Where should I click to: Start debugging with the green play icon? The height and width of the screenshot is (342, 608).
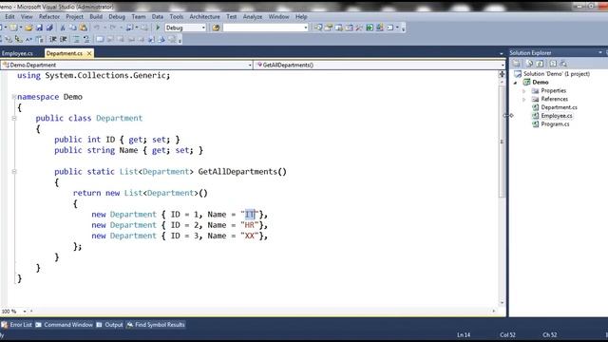[158, 28]
